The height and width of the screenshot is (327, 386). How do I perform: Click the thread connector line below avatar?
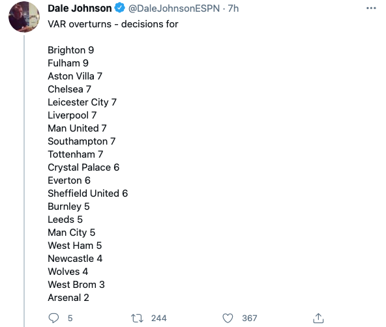coord(24,181)
